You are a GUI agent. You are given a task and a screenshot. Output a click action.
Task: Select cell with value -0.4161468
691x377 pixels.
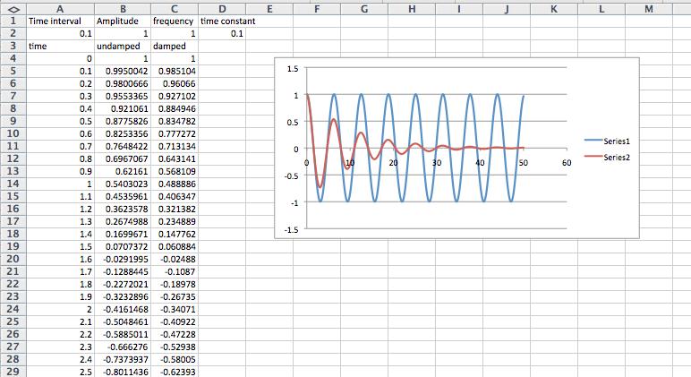click(x=123, y=310)
